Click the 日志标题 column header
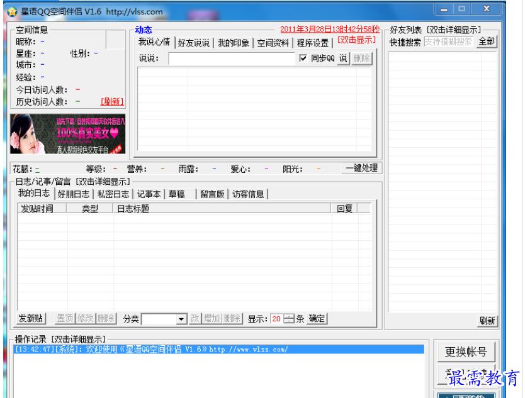 tap(222, 209)
